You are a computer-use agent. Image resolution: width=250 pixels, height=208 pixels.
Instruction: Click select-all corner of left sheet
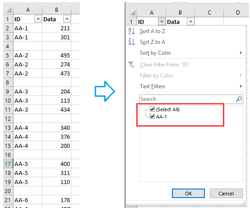tap(9, 10)
